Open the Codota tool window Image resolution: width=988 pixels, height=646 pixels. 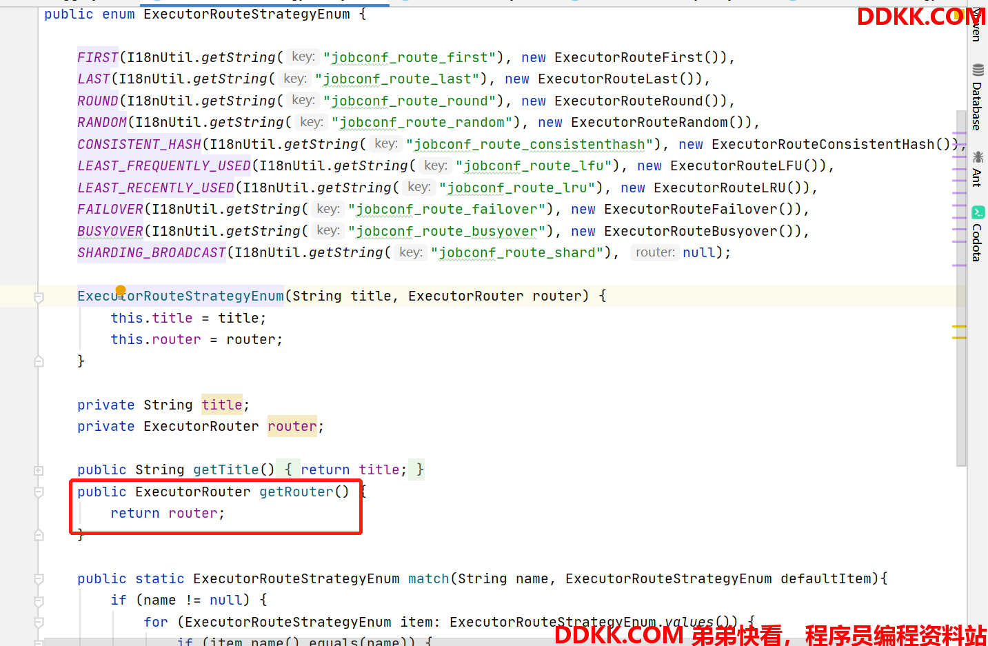click(977, 234)
